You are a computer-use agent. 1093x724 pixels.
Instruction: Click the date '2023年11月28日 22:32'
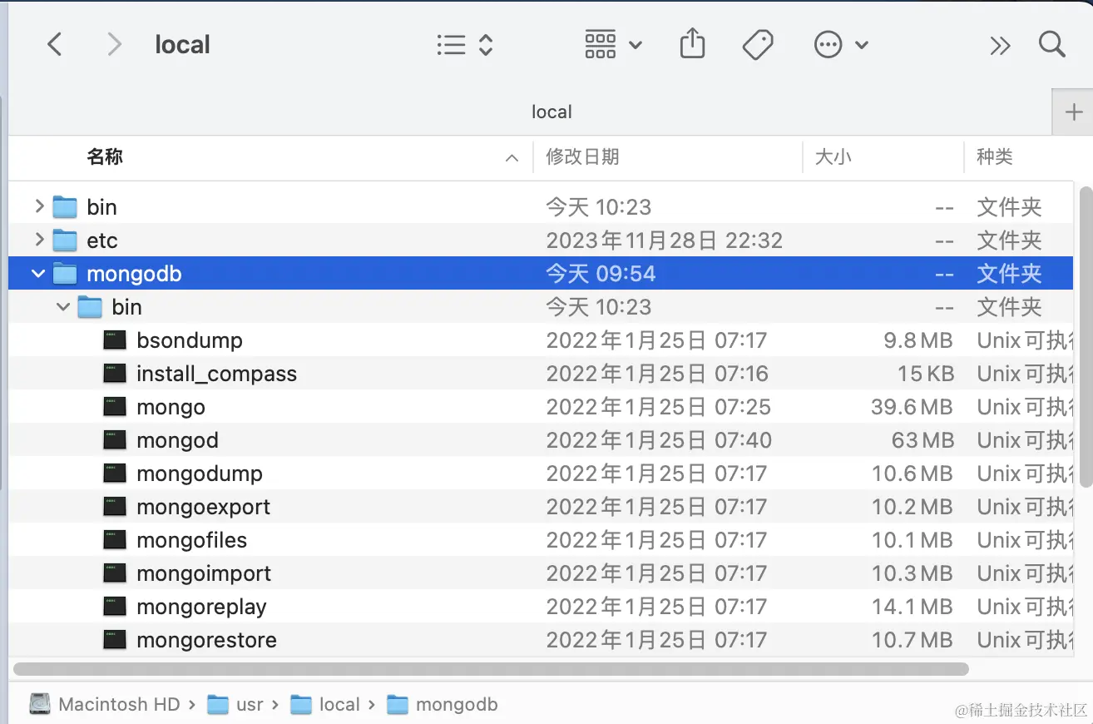pos(664,241)
